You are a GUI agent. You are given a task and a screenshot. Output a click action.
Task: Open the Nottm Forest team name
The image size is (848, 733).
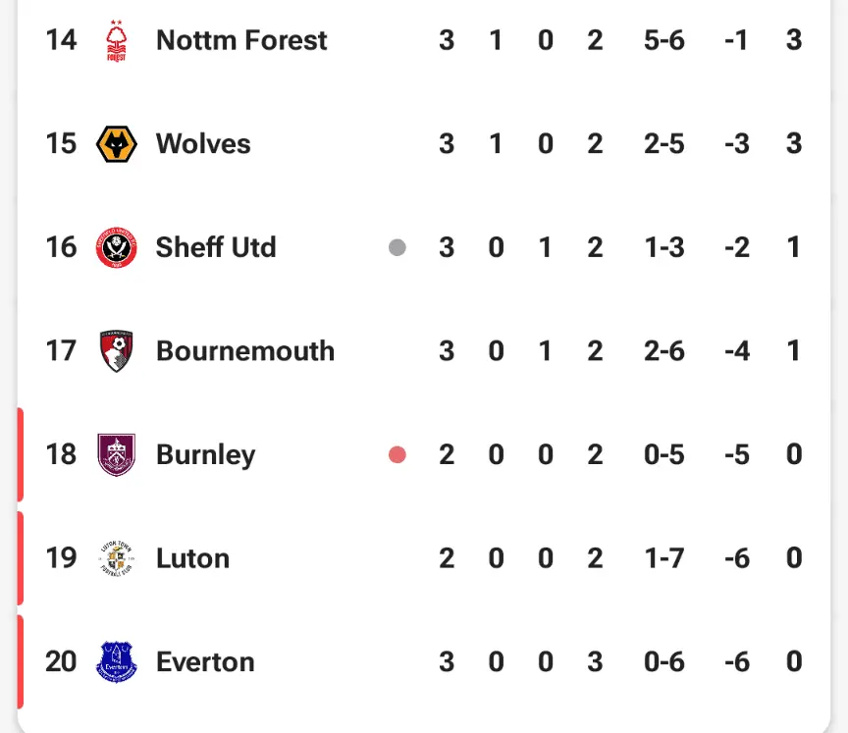[241, 40]
